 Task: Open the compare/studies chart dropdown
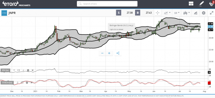click(167, 13)
